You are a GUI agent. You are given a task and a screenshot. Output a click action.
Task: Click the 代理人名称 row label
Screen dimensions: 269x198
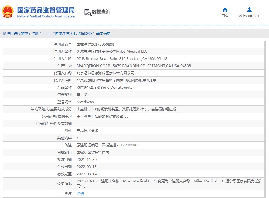coord(63,73)
